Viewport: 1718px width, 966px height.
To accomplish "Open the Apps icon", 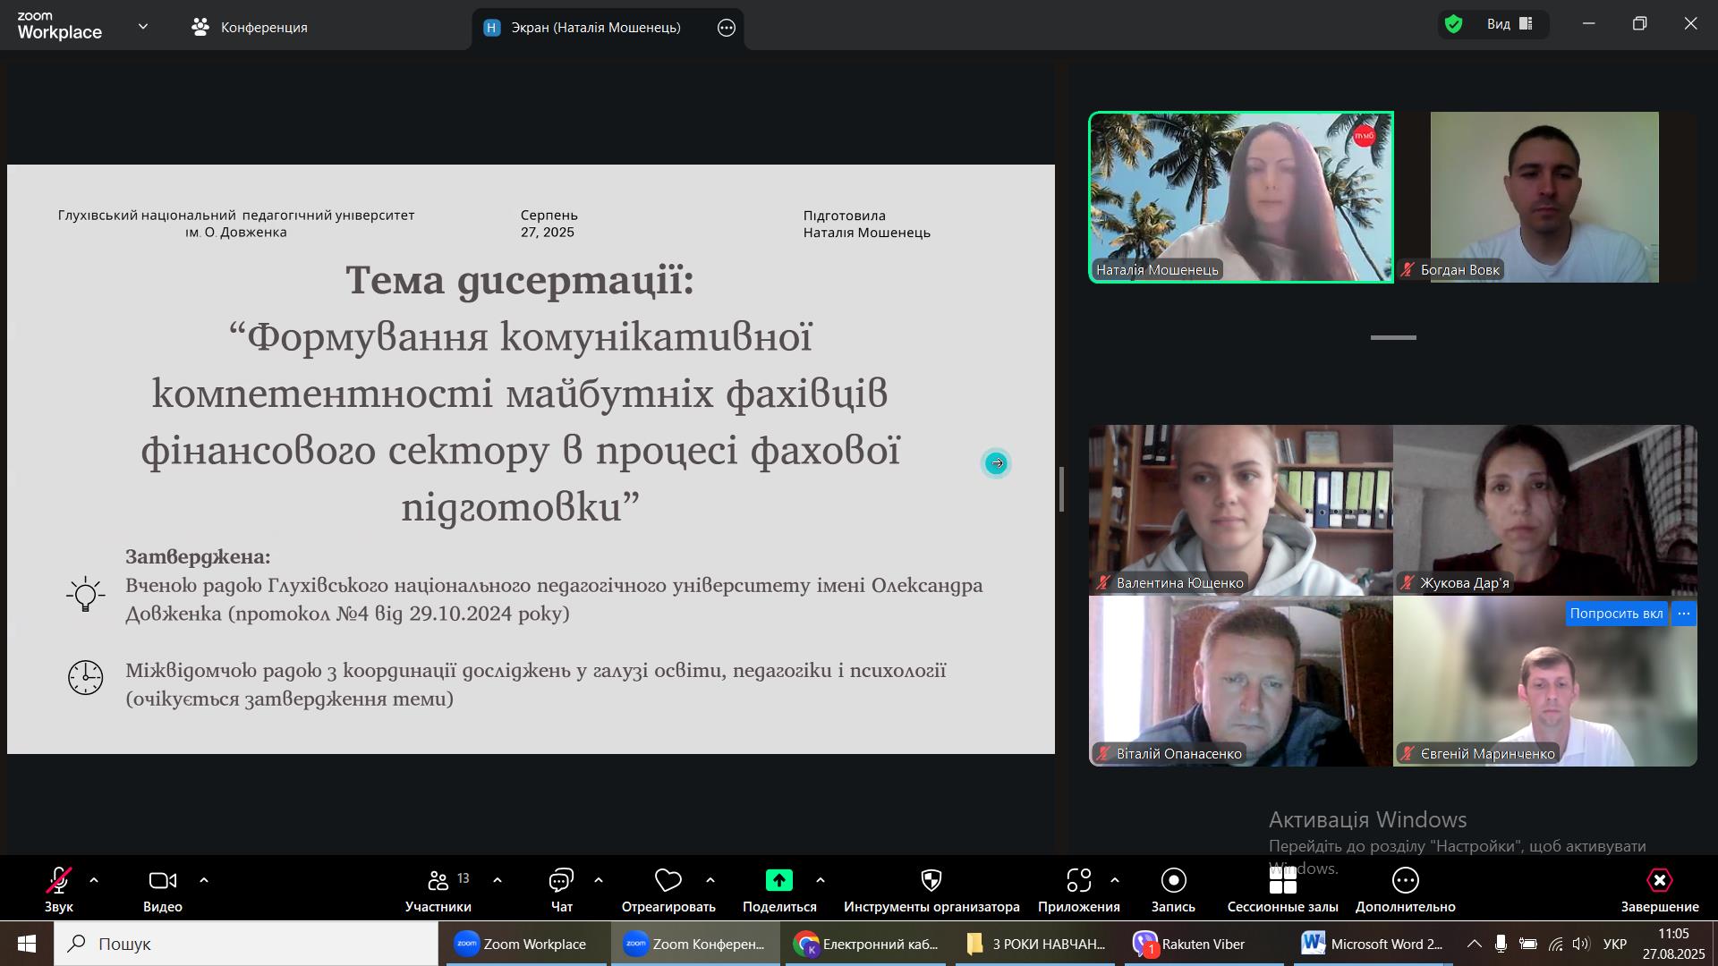I will click(1078, 881).
